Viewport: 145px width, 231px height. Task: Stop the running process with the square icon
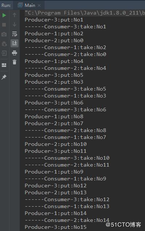coord(4,25)
